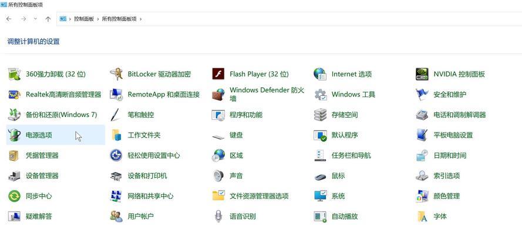Open the 凭据管理器 safe icon
This screenshot has height=234, width=522.
(14, 156)
